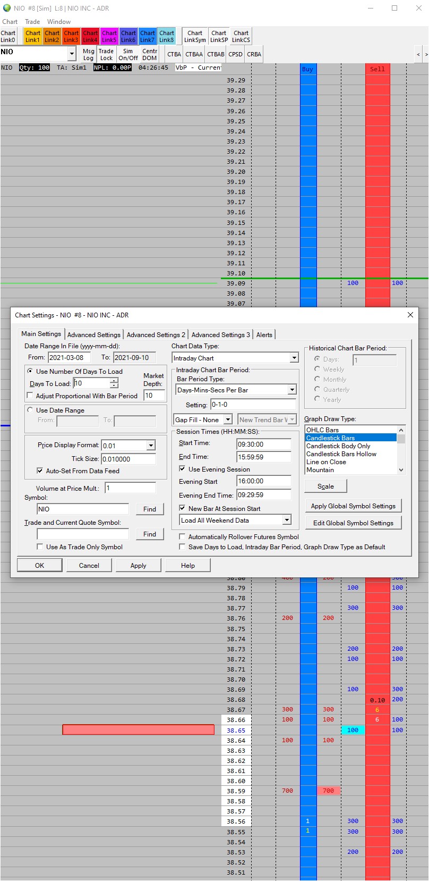Click the Centr DOM toolbar button

[149, 55]
